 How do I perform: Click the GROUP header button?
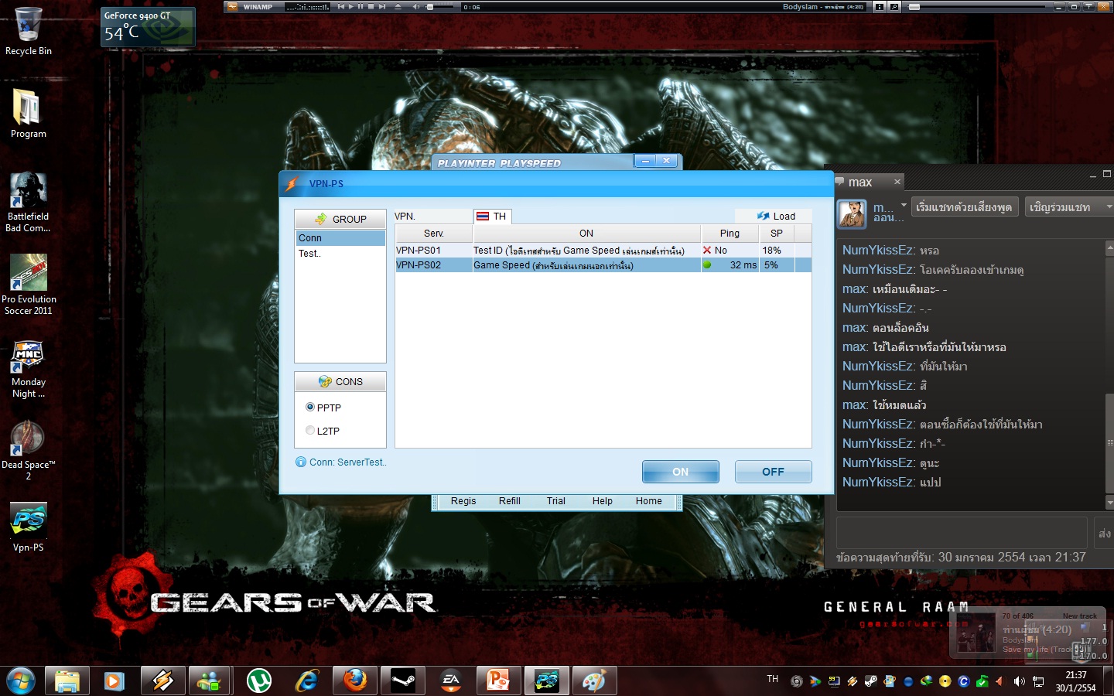(x=340, y=219)
